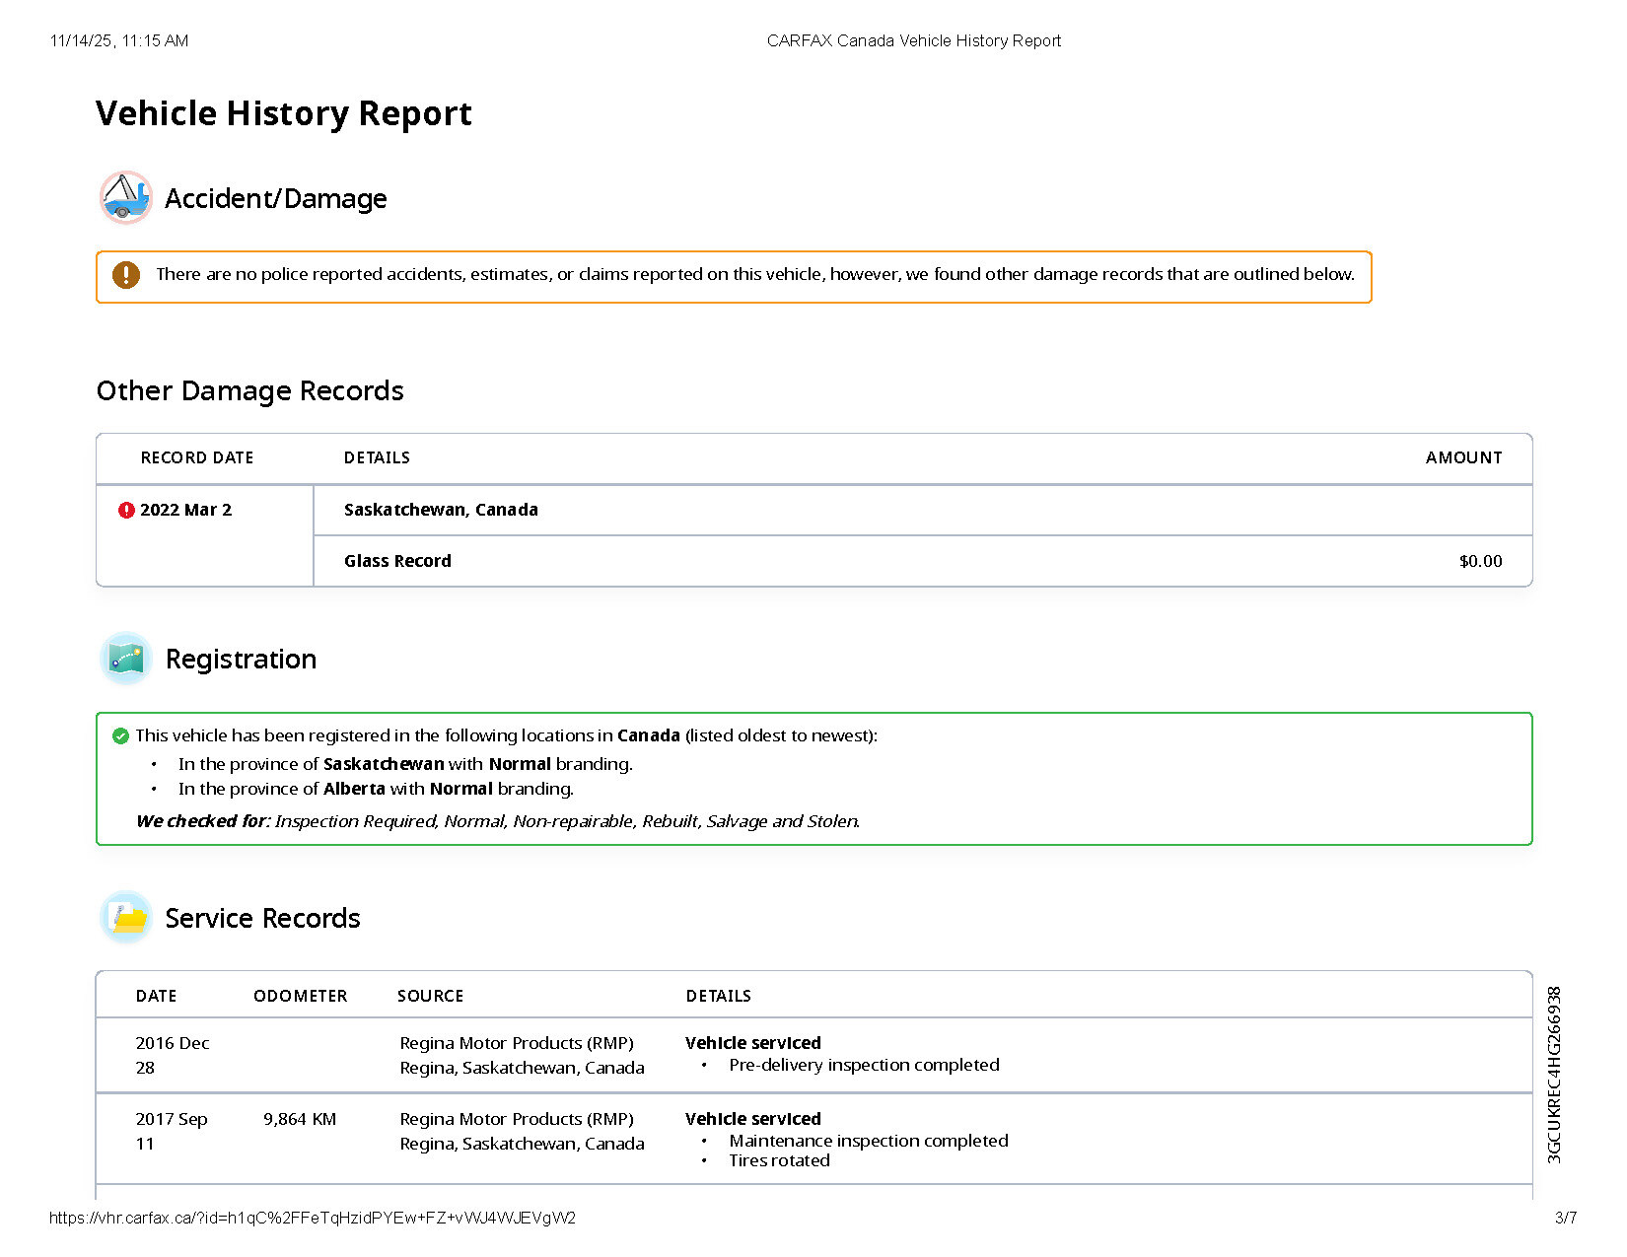Click the 2016 Dec 28 service date
Image resolution: width=1627 pixels, height=1257 pixels.
coord(172,1055)
